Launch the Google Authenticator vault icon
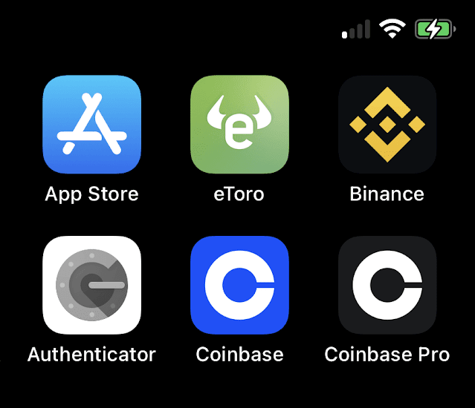 [91, 285]
